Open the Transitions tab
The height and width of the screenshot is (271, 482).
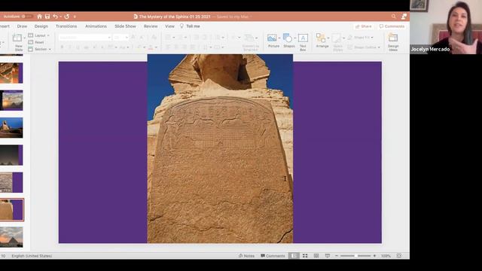click(66, 26)
